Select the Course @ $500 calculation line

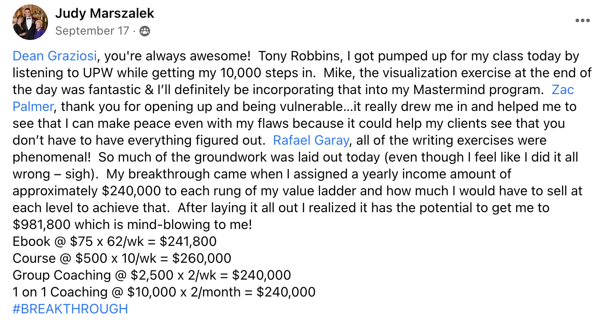[x=122, y=258]
